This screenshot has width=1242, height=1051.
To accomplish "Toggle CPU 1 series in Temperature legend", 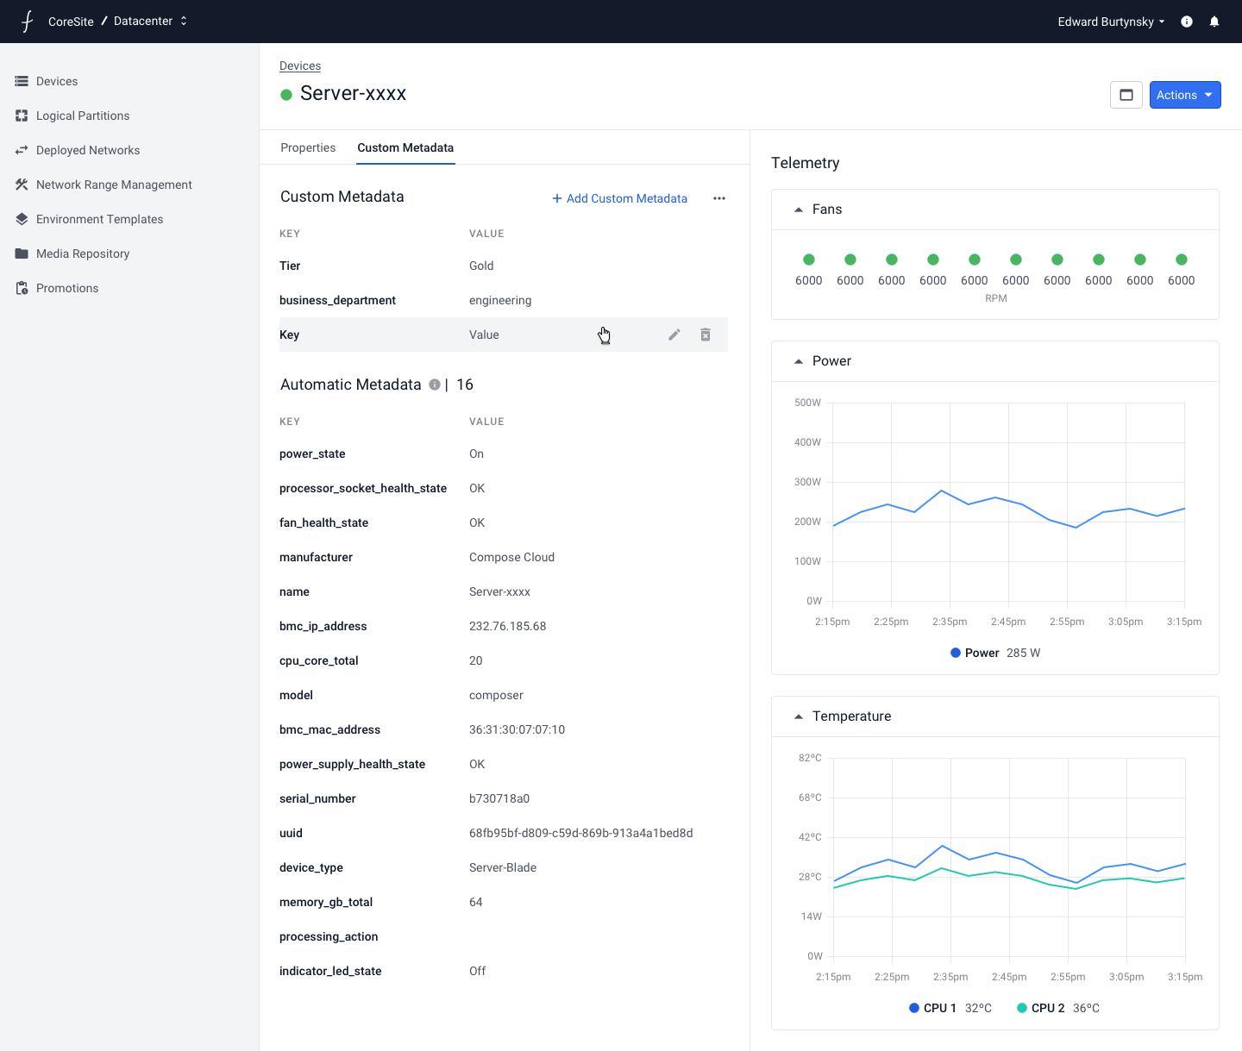I will (x=915, y=1008).
